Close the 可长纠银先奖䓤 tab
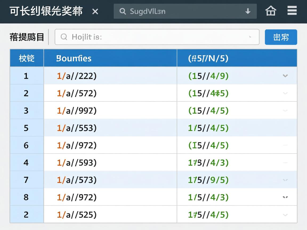The height and width of the screenshot is (230, 307). [x=95, y=11]
